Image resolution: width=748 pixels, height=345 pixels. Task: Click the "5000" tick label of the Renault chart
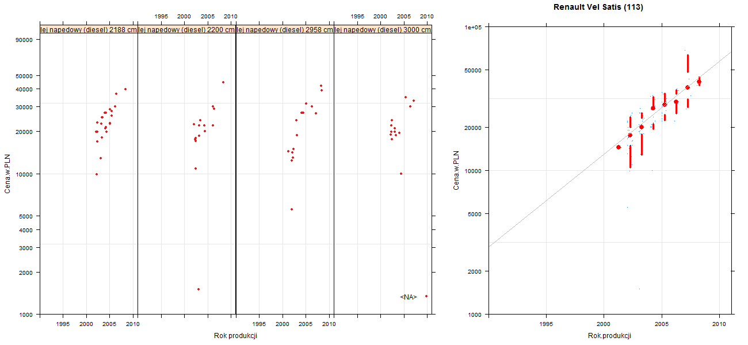click(x=476, y=214)
